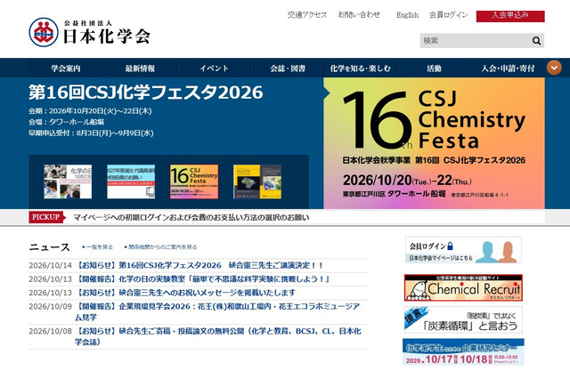Open 活動 navigation menu
570x379 pixels.
coord(434,69)
